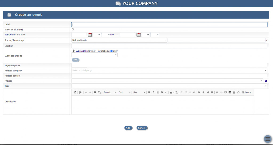Open the Replace tool in editor
The height and width of the screenshot is (145, 273).
click(x=99, y=92)
